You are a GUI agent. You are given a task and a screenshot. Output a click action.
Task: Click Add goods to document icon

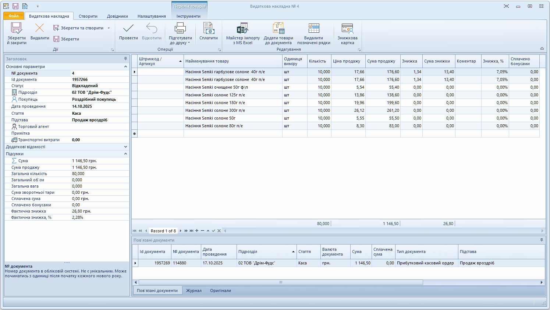pyautogui.click(x=278, y=28)
